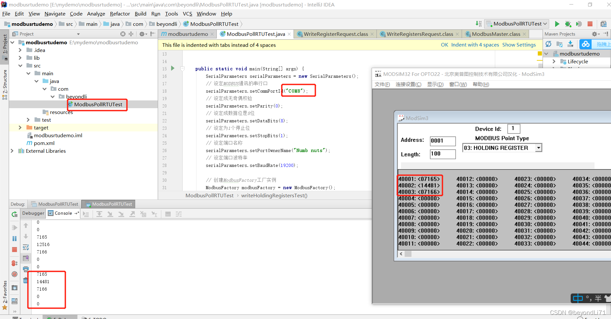Screen dimensions: 611x319
Task: Get thread dump with camera icon
Action: click(x=15, y=288)
